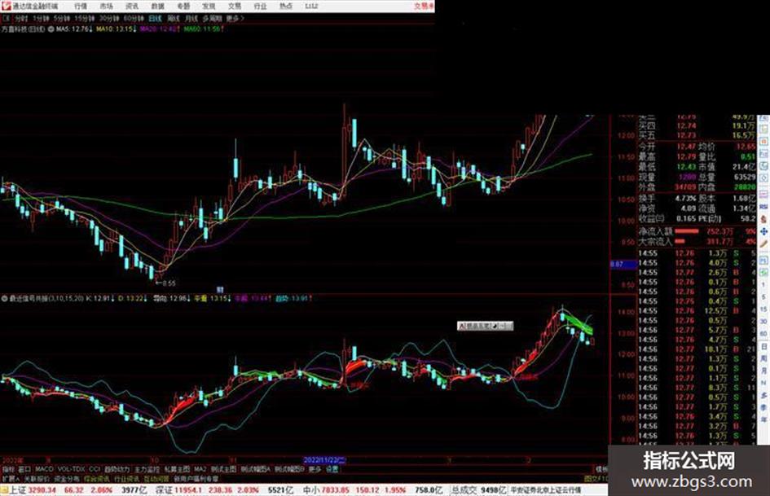
Task: Switch sub-chart indicator to 主力监控
Action: 147,469
